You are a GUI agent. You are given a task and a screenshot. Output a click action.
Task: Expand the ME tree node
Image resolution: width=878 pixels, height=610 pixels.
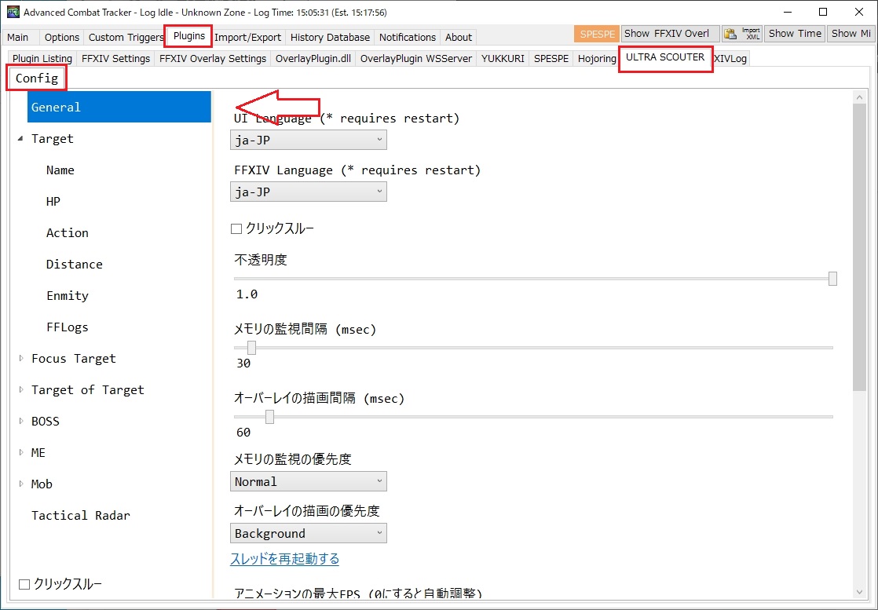pos(20,452)
